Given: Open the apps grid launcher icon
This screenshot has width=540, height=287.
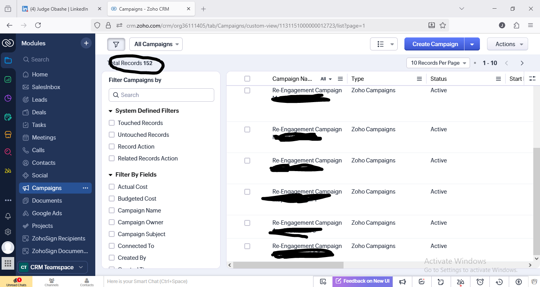Looking at the screenshot, I should coord(8,263).
